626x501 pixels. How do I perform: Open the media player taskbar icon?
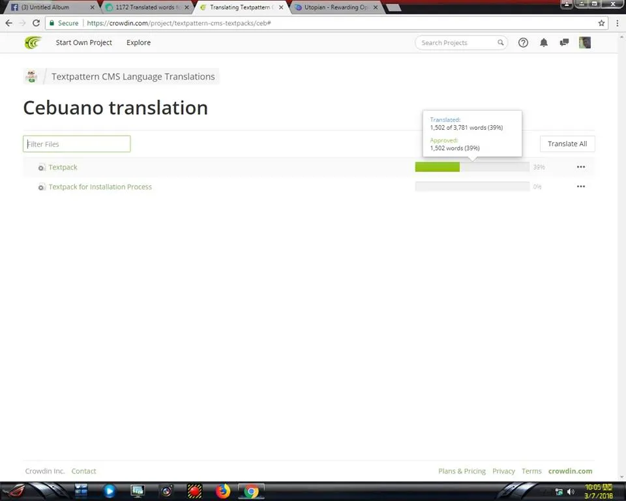(110, 491)
